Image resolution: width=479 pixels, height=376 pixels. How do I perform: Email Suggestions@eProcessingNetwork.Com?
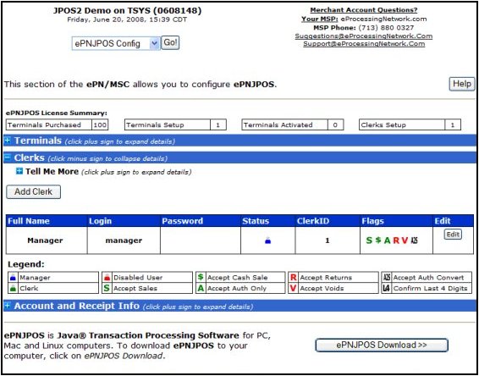click(x=364, y=36)
